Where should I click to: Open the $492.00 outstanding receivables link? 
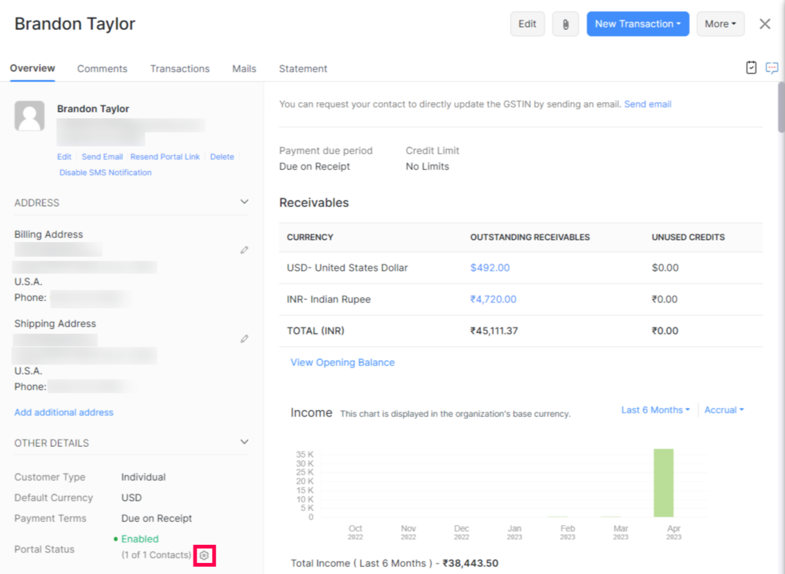491,268
